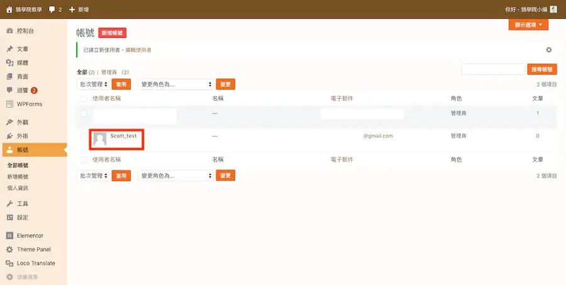Expand 顯示選項 screen options
The width and height of the screenshot is (566, 285).
(x=528, y=25)
